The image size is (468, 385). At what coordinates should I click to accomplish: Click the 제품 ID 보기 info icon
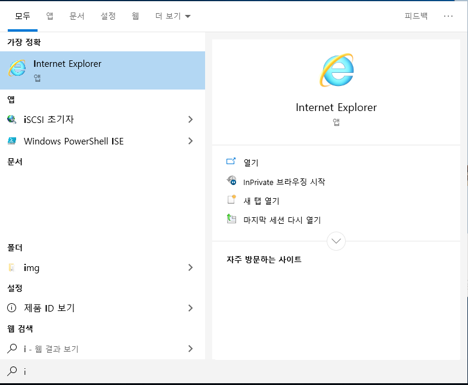click(x=12, y=308)
